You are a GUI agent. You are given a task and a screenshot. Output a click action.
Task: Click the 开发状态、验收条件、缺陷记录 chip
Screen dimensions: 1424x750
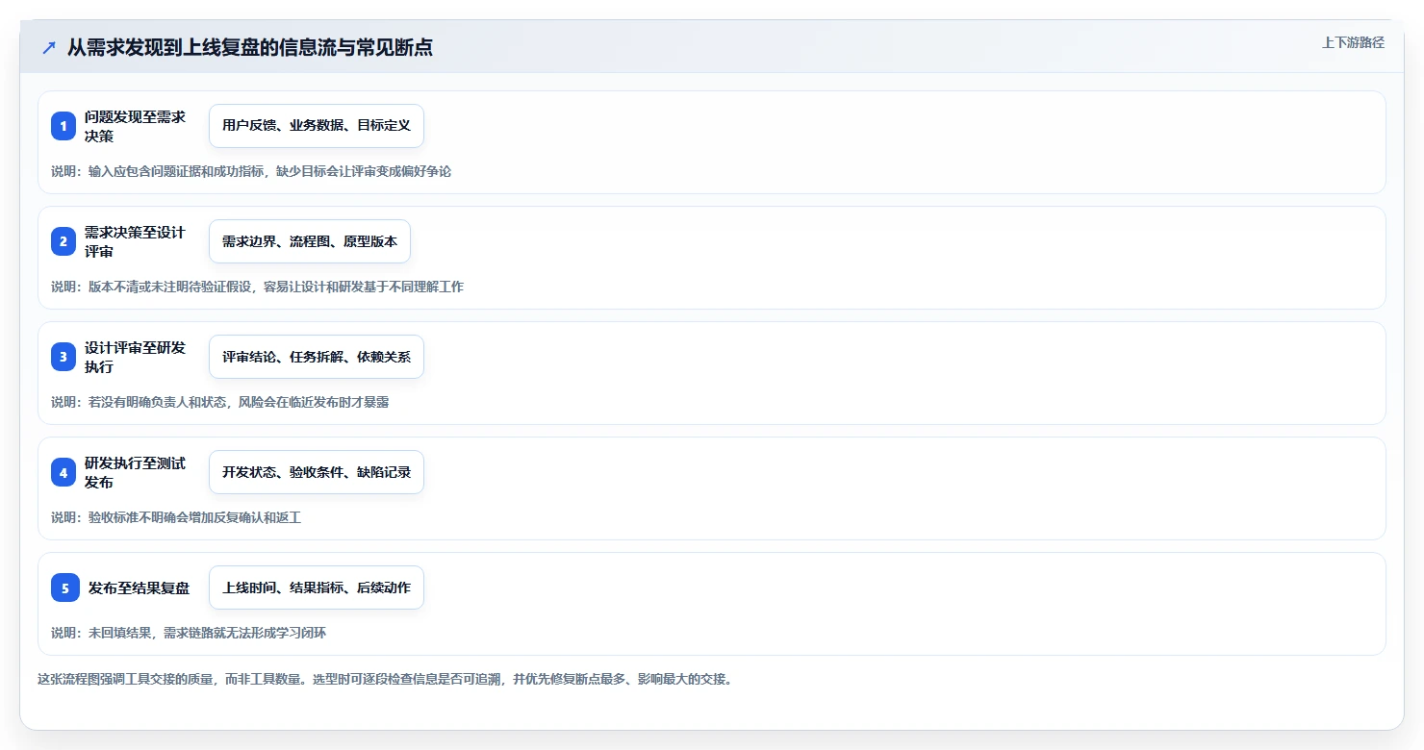pyautogui.click(x=317, y=472)
